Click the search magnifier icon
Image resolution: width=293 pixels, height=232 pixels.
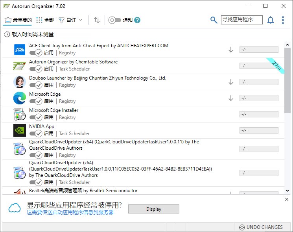click(214, 20)
